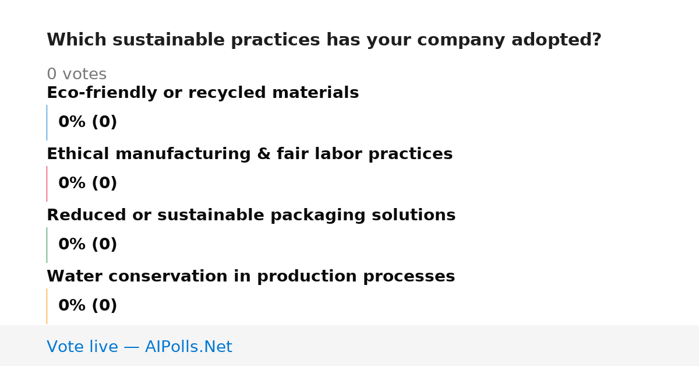
Task: Click the green bar for sustainable packaging
Action: tap(47, 245)
